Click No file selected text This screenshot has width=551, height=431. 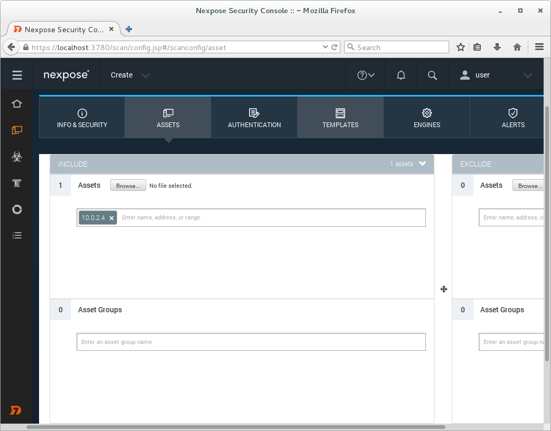[171, 186]
